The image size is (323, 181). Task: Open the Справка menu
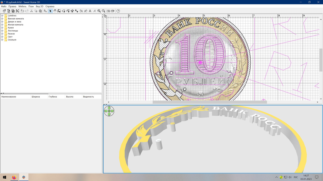(50, 6)
